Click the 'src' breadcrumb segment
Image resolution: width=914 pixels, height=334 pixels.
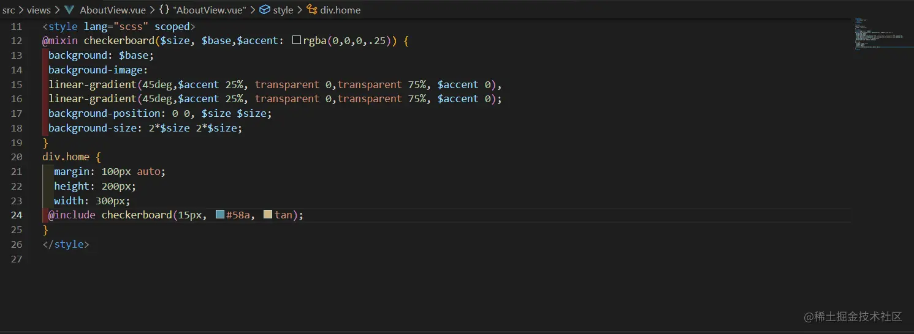tap(9, 10)
